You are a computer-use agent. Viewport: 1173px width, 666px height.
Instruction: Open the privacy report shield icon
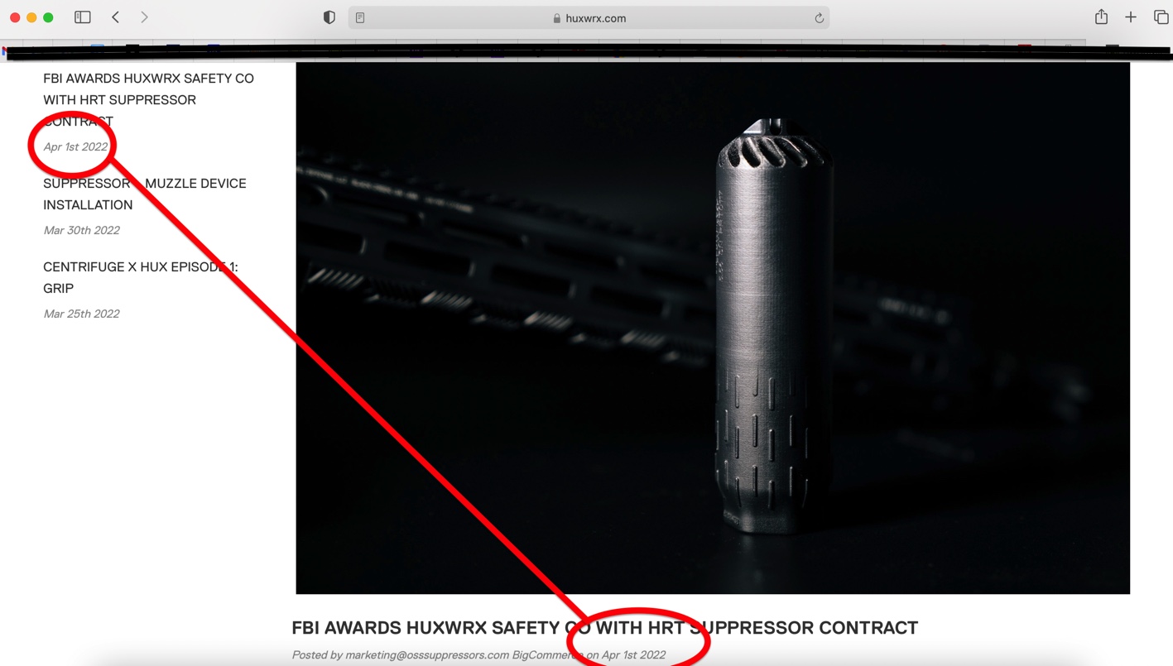click(x=329, y=17)
